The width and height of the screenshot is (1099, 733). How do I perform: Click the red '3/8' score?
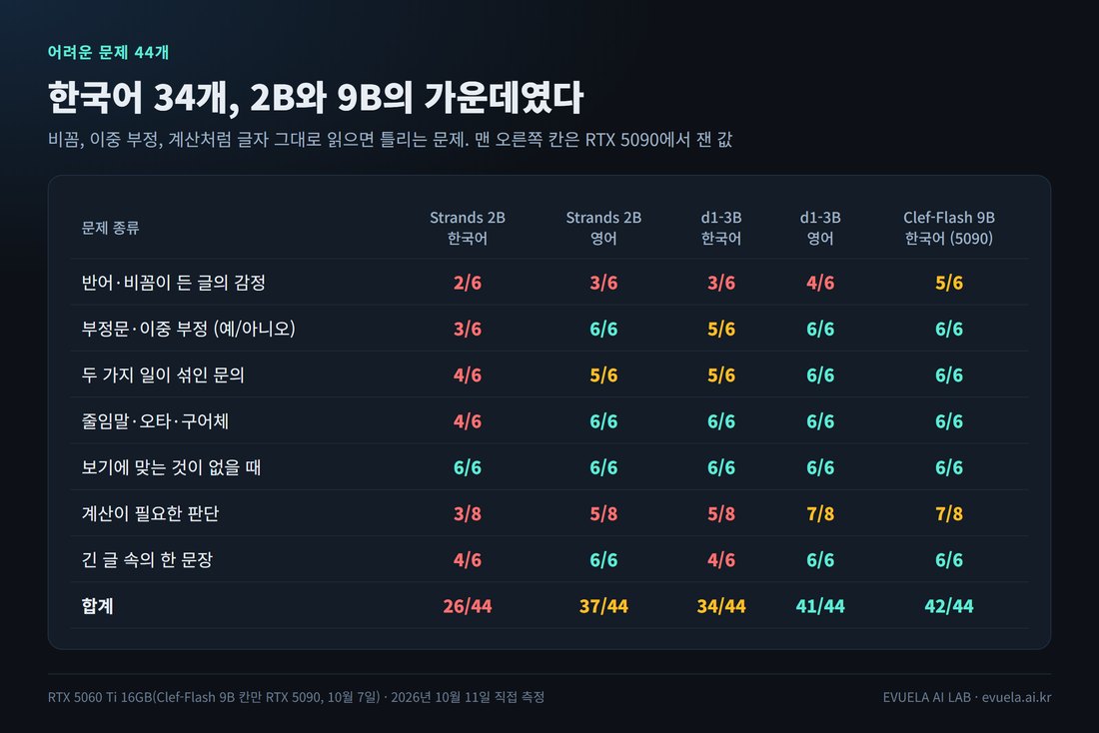(468, 513)
